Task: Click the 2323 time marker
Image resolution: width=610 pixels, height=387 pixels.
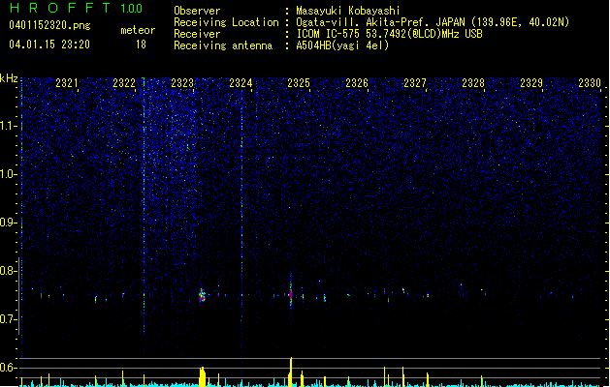Action: click(182, 83)
